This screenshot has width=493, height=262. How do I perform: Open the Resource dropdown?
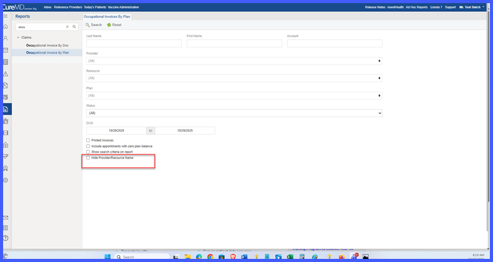point(234,78)
